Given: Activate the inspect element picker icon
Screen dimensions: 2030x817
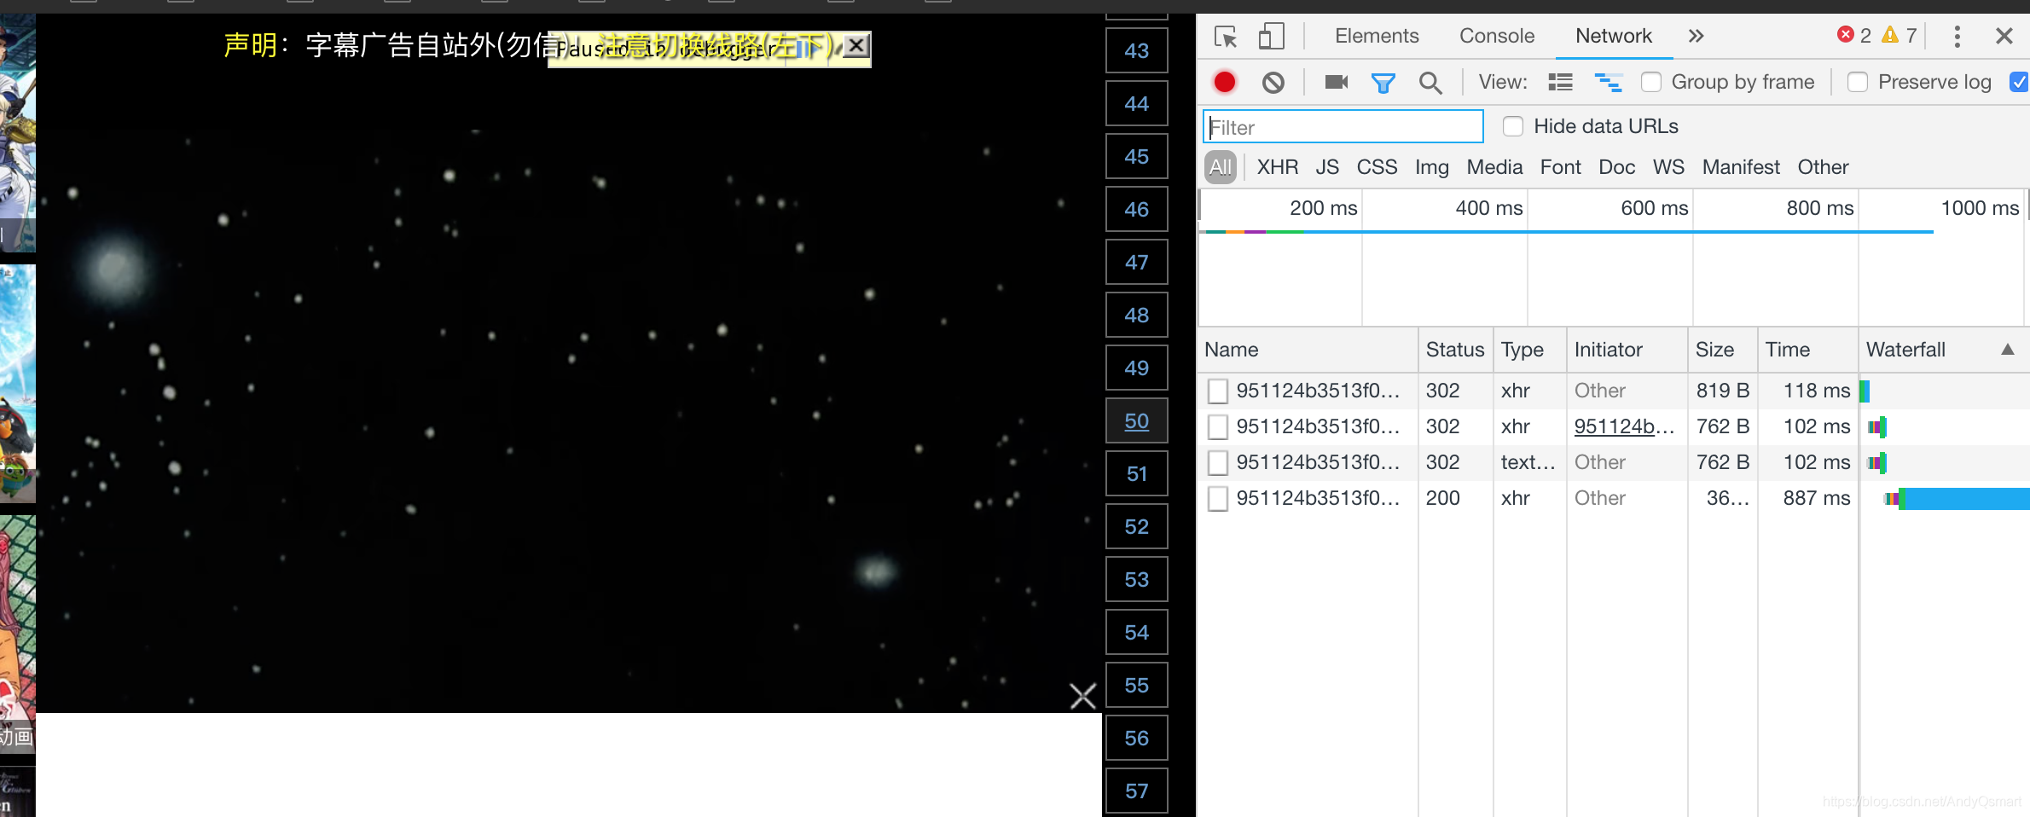Looking at the screenshot, I should click(x=1226, y=36).
